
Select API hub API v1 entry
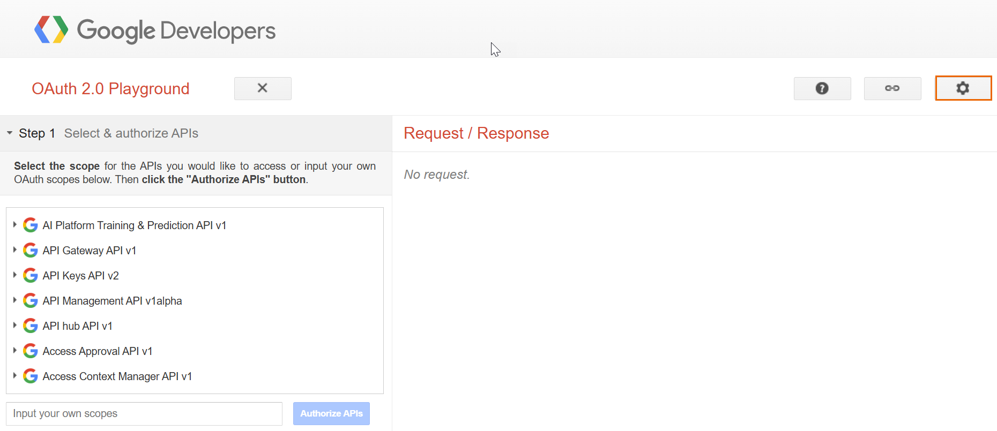click(x=77, y=326)
